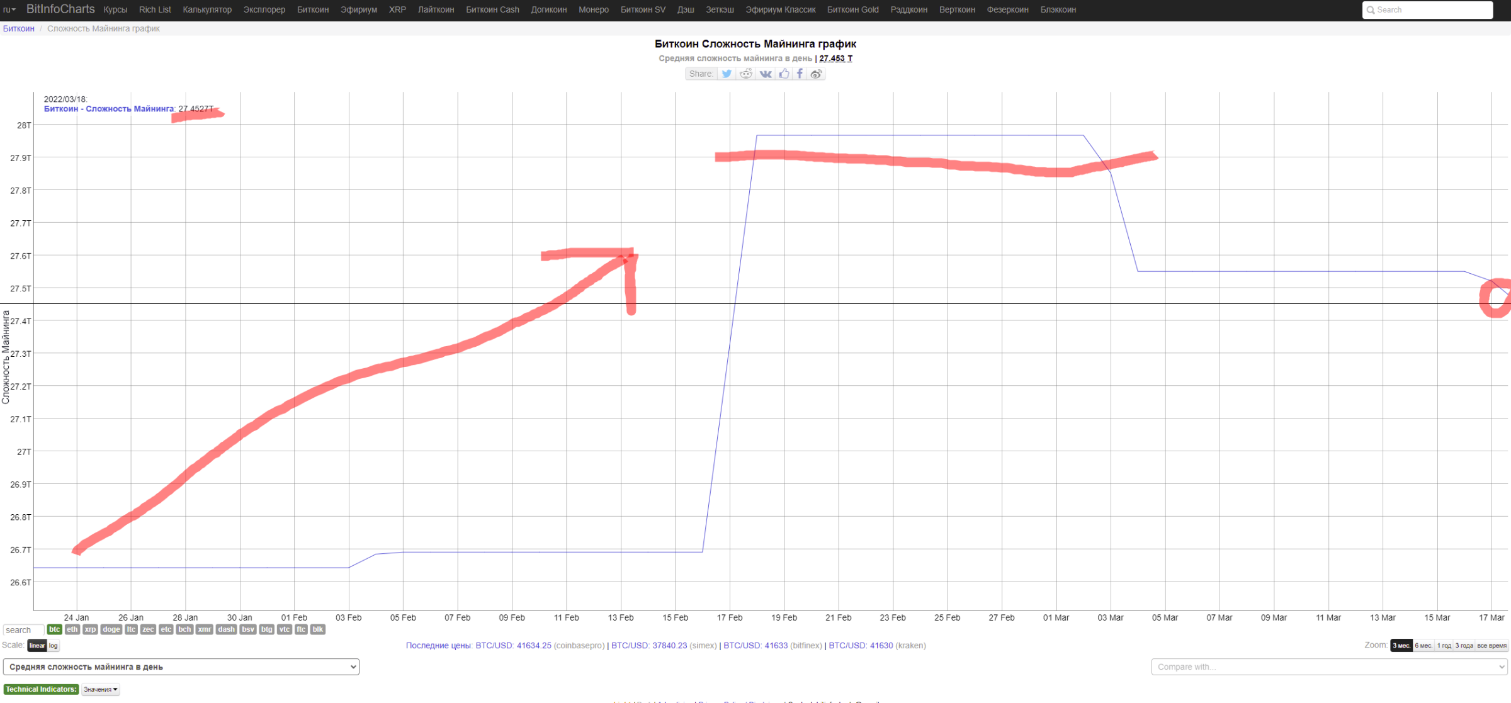
Task: Open Rich List menu item
Action: click(x=155, y=9)
